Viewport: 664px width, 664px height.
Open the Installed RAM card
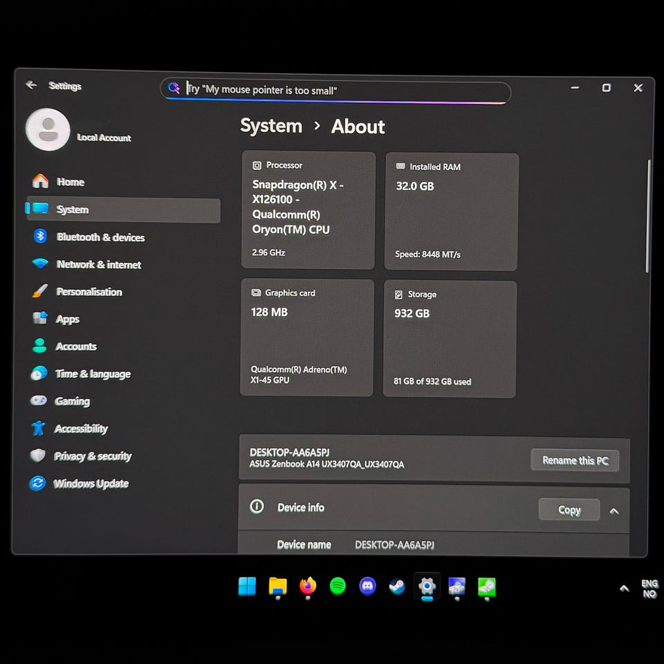tap(452, 212)
